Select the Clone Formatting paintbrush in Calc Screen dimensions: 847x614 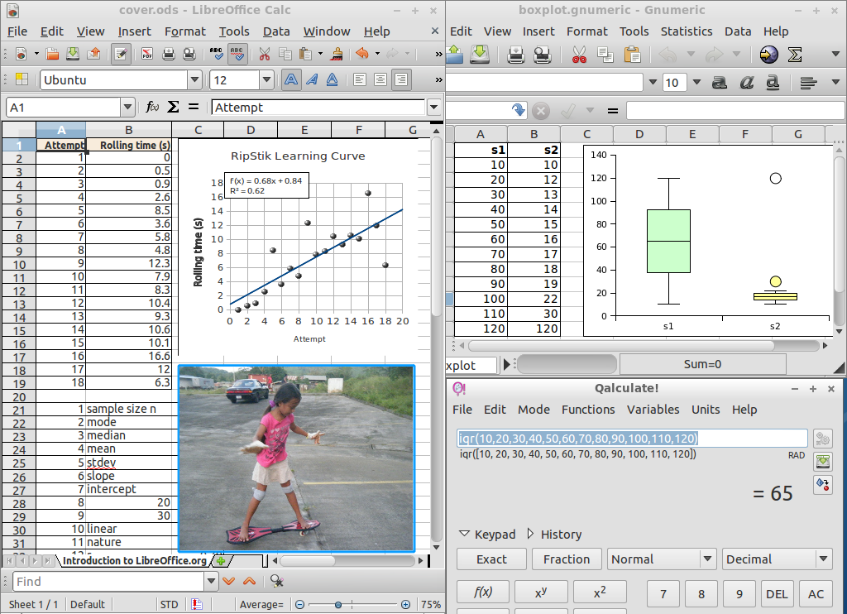pos(337,54)
